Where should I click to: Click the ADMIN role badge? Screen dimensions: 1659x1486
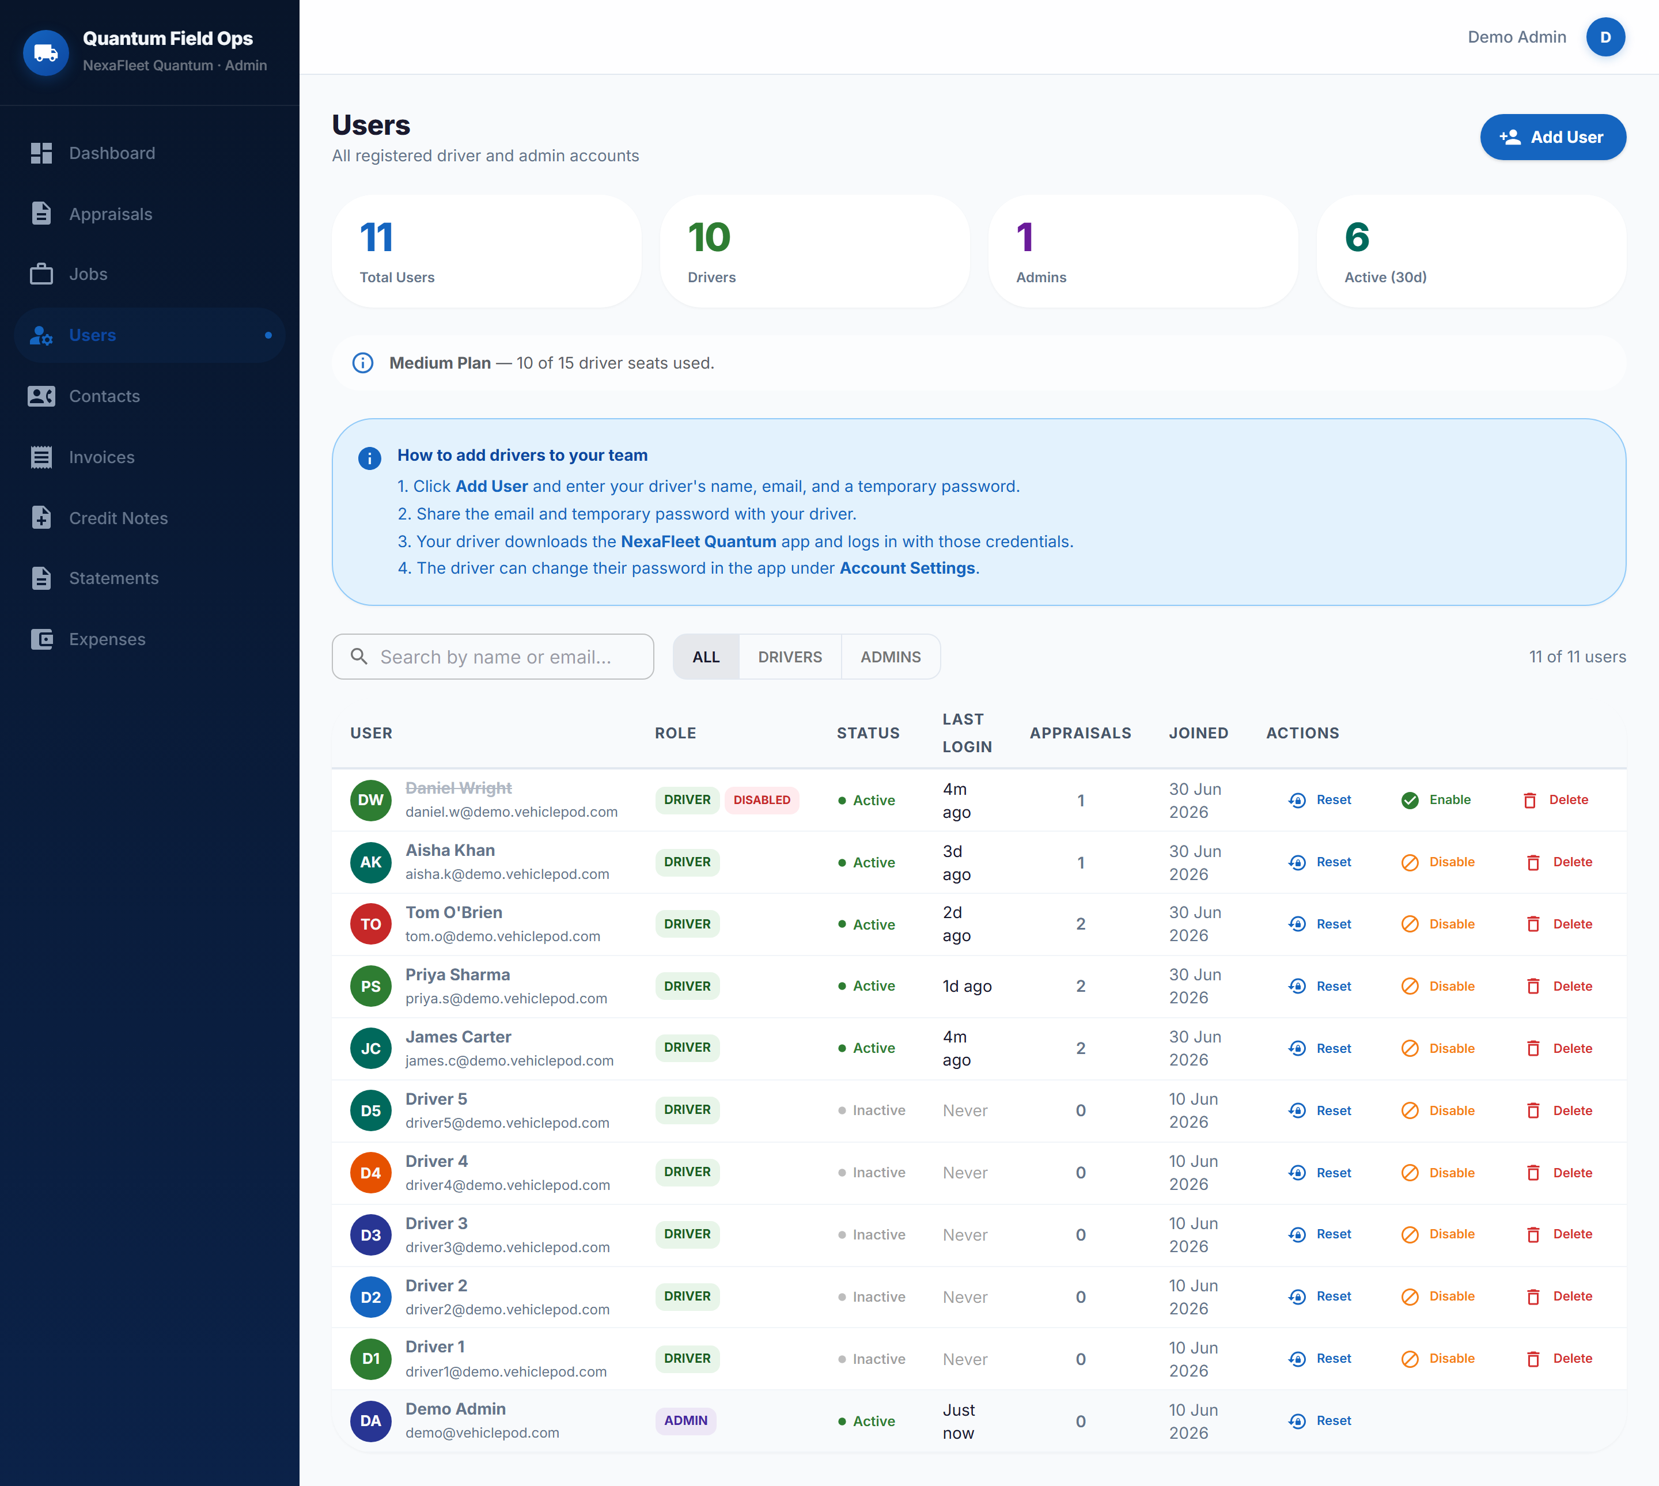[686, 1421]
